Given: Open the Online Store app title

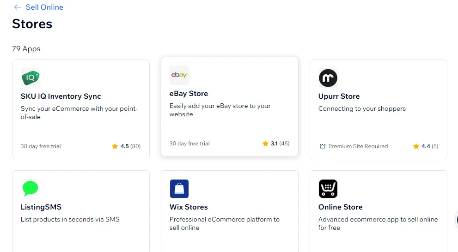Looking at the screenshot, I should click(x=340, y=207).
